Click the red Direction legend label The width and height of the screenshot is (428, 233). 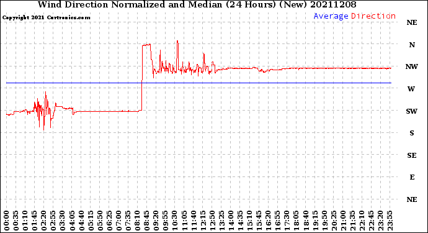point(373,16)
